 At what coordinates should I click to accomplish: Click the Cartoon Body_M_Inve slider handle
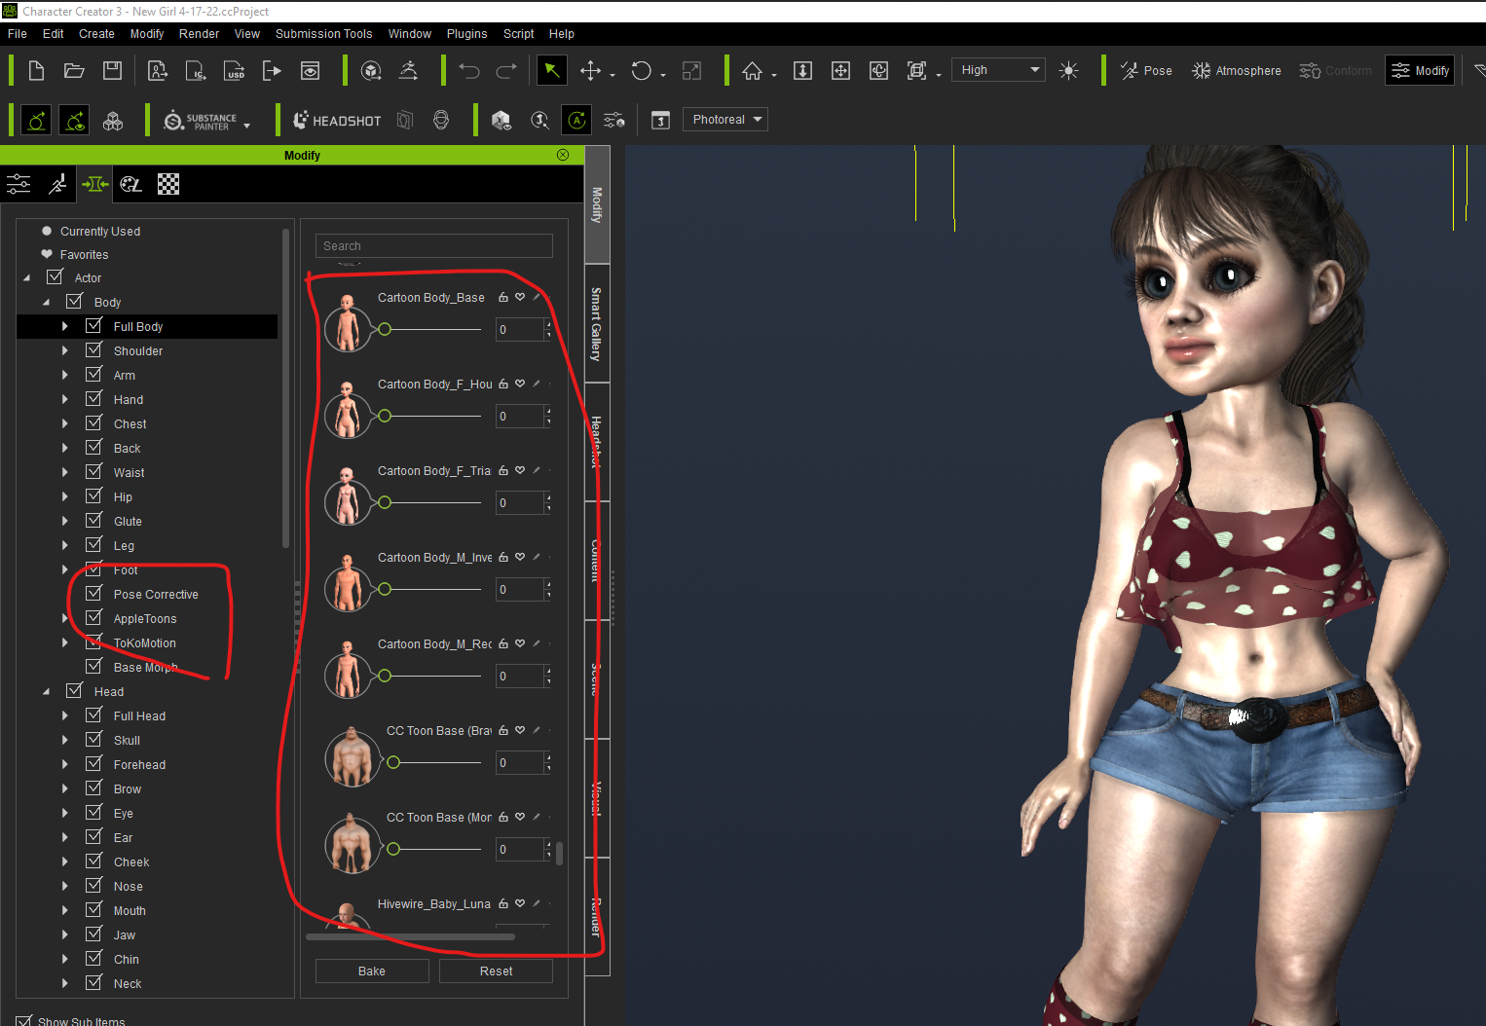(x=385, y=589)
